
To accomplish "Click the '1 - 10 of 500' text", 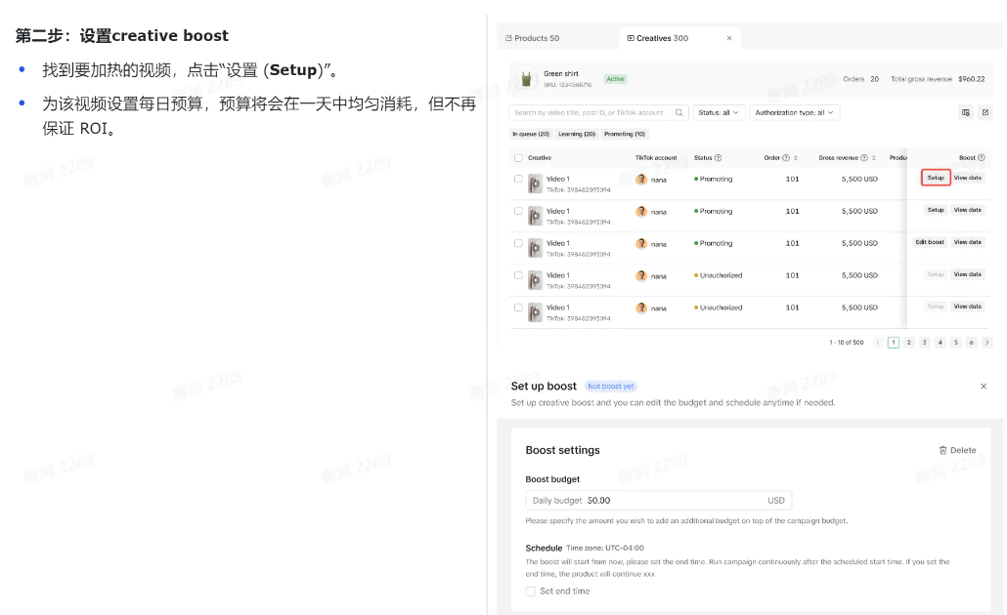I will pyautogui.click(x=847, y=343).
